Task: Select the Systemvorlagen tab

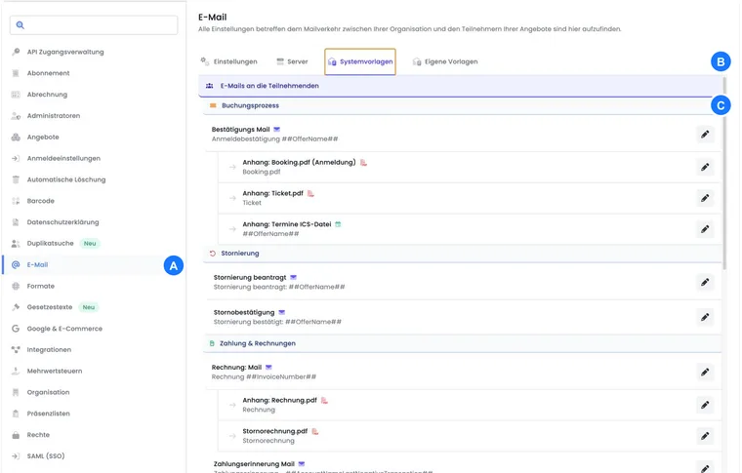Action: click(x=360, y=61)
